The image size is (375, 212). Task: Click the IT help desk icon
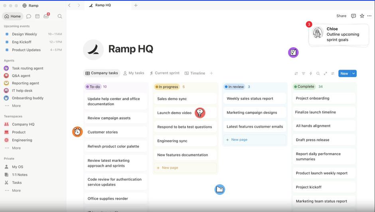6,91
